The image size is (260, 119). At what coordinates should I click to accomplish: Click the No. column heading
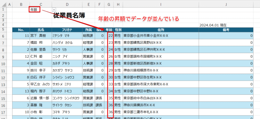tap(21, 30)
